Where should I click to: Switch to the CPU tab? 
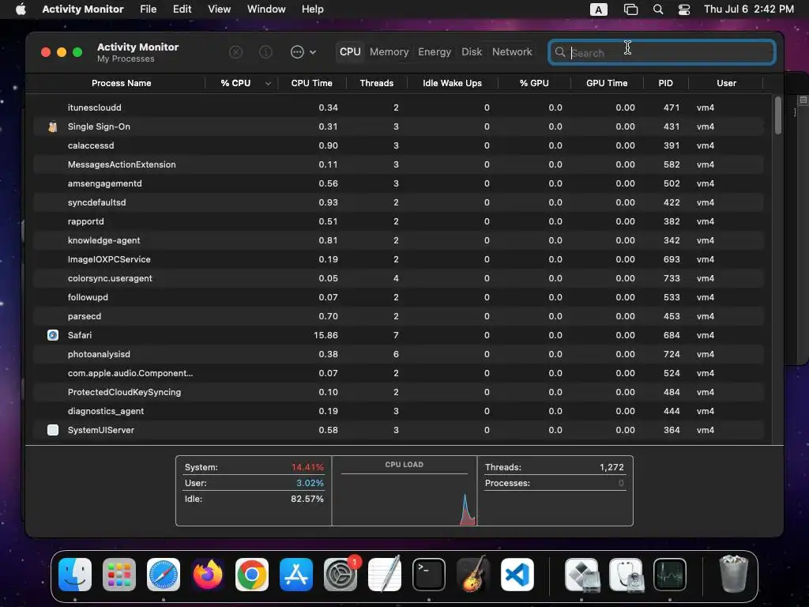click(350, 51)
